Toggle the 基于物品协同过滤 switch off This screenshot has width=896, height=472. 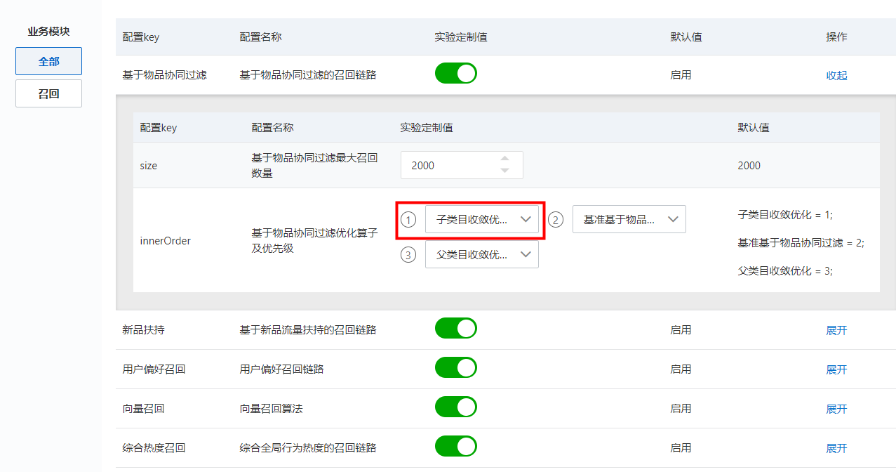[x=456, y=73]
